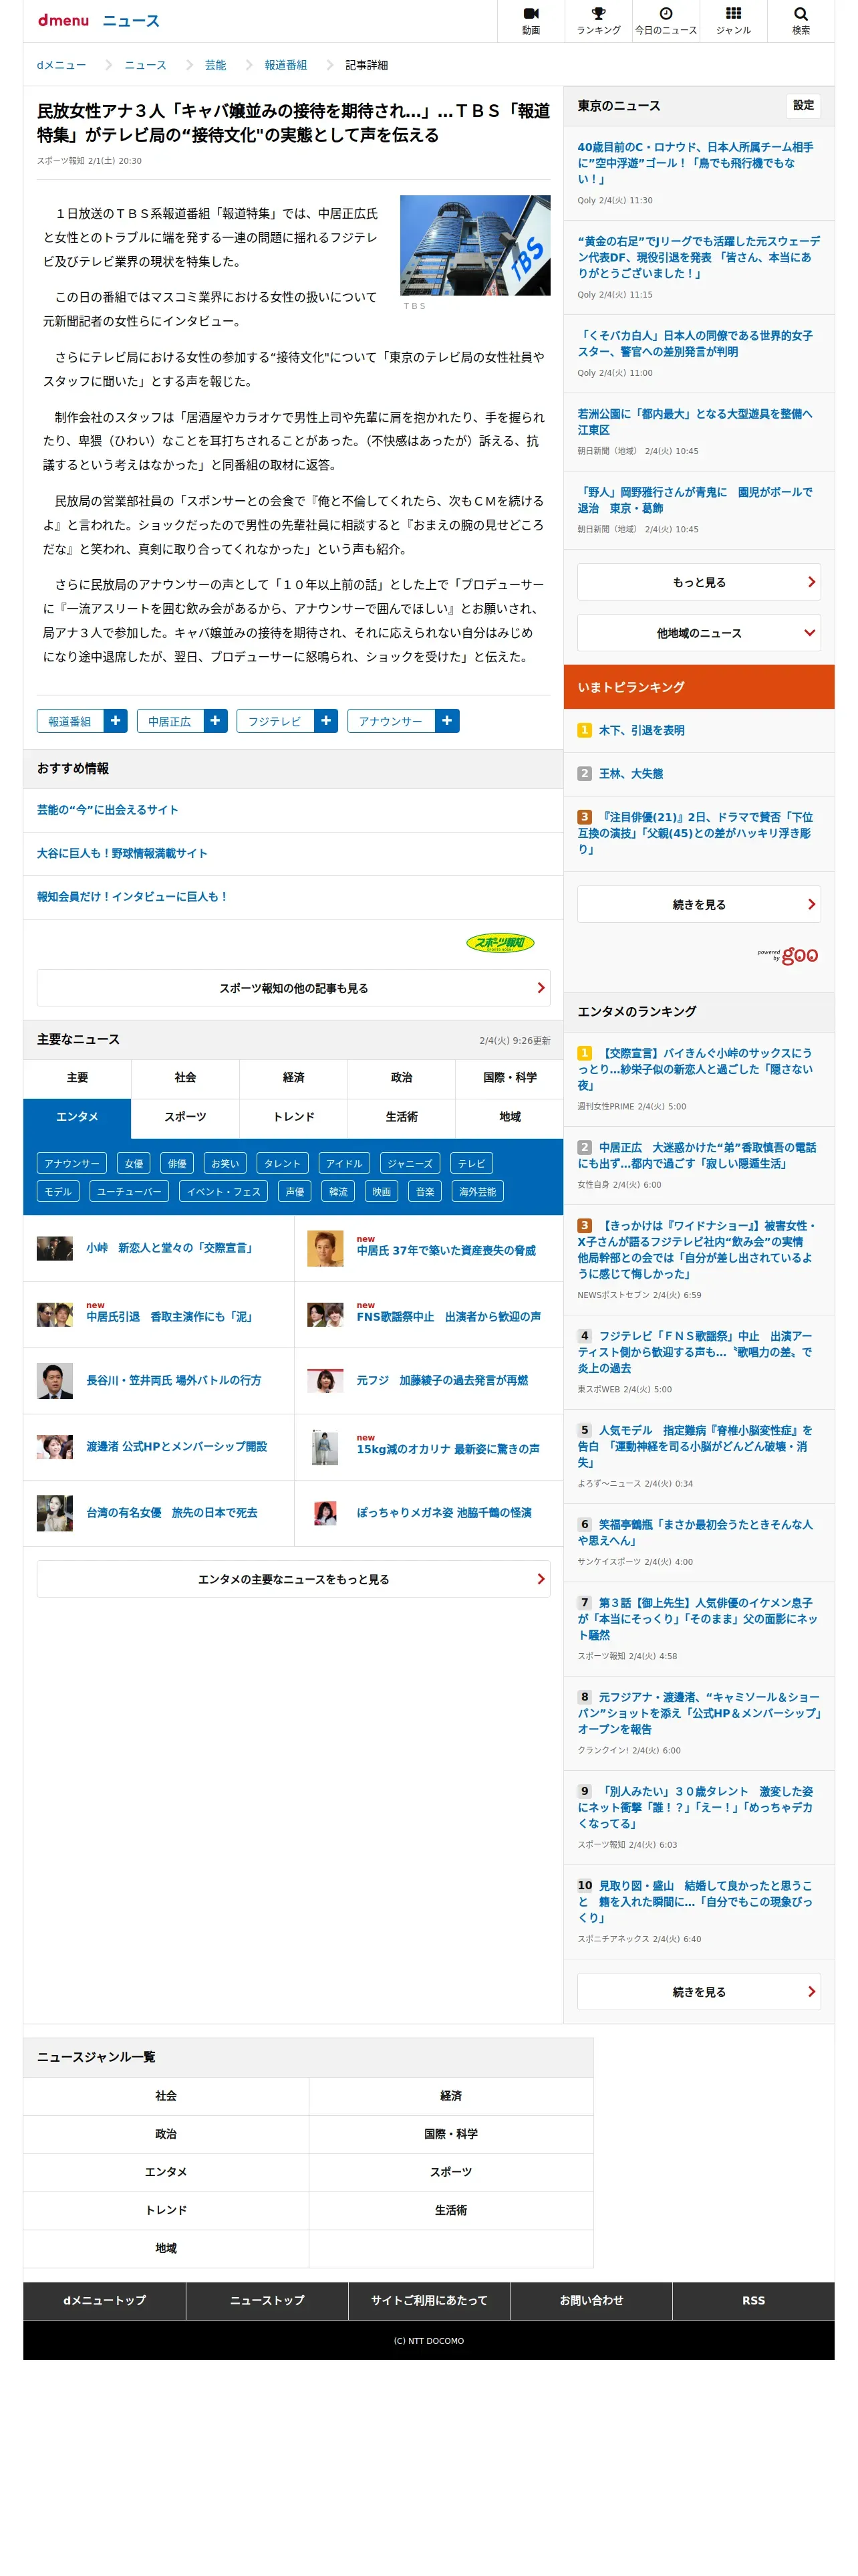Select the 社会 news tab
Viewport: 858px width, 2576px height.
185,1077
